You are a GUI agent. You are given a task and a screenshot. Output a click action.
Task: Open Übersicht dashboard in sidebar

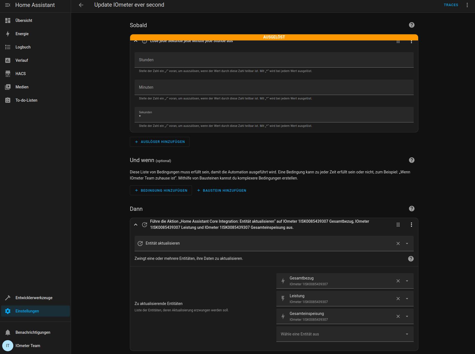(36, 20)
